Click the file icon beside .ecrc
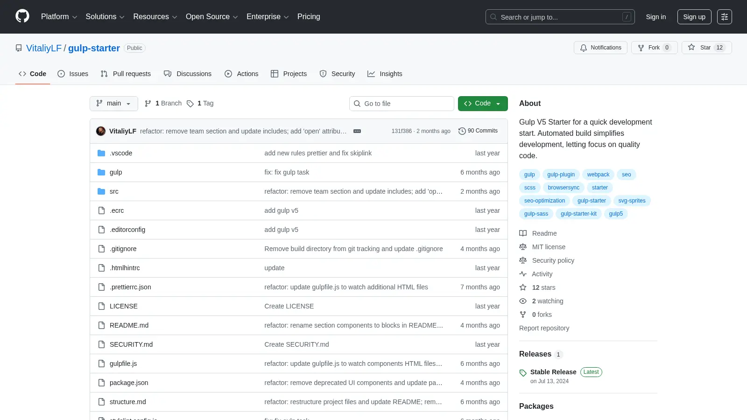The width and height of the screenshot is (747, 420). pyautogui.click(x=101, y=210)
